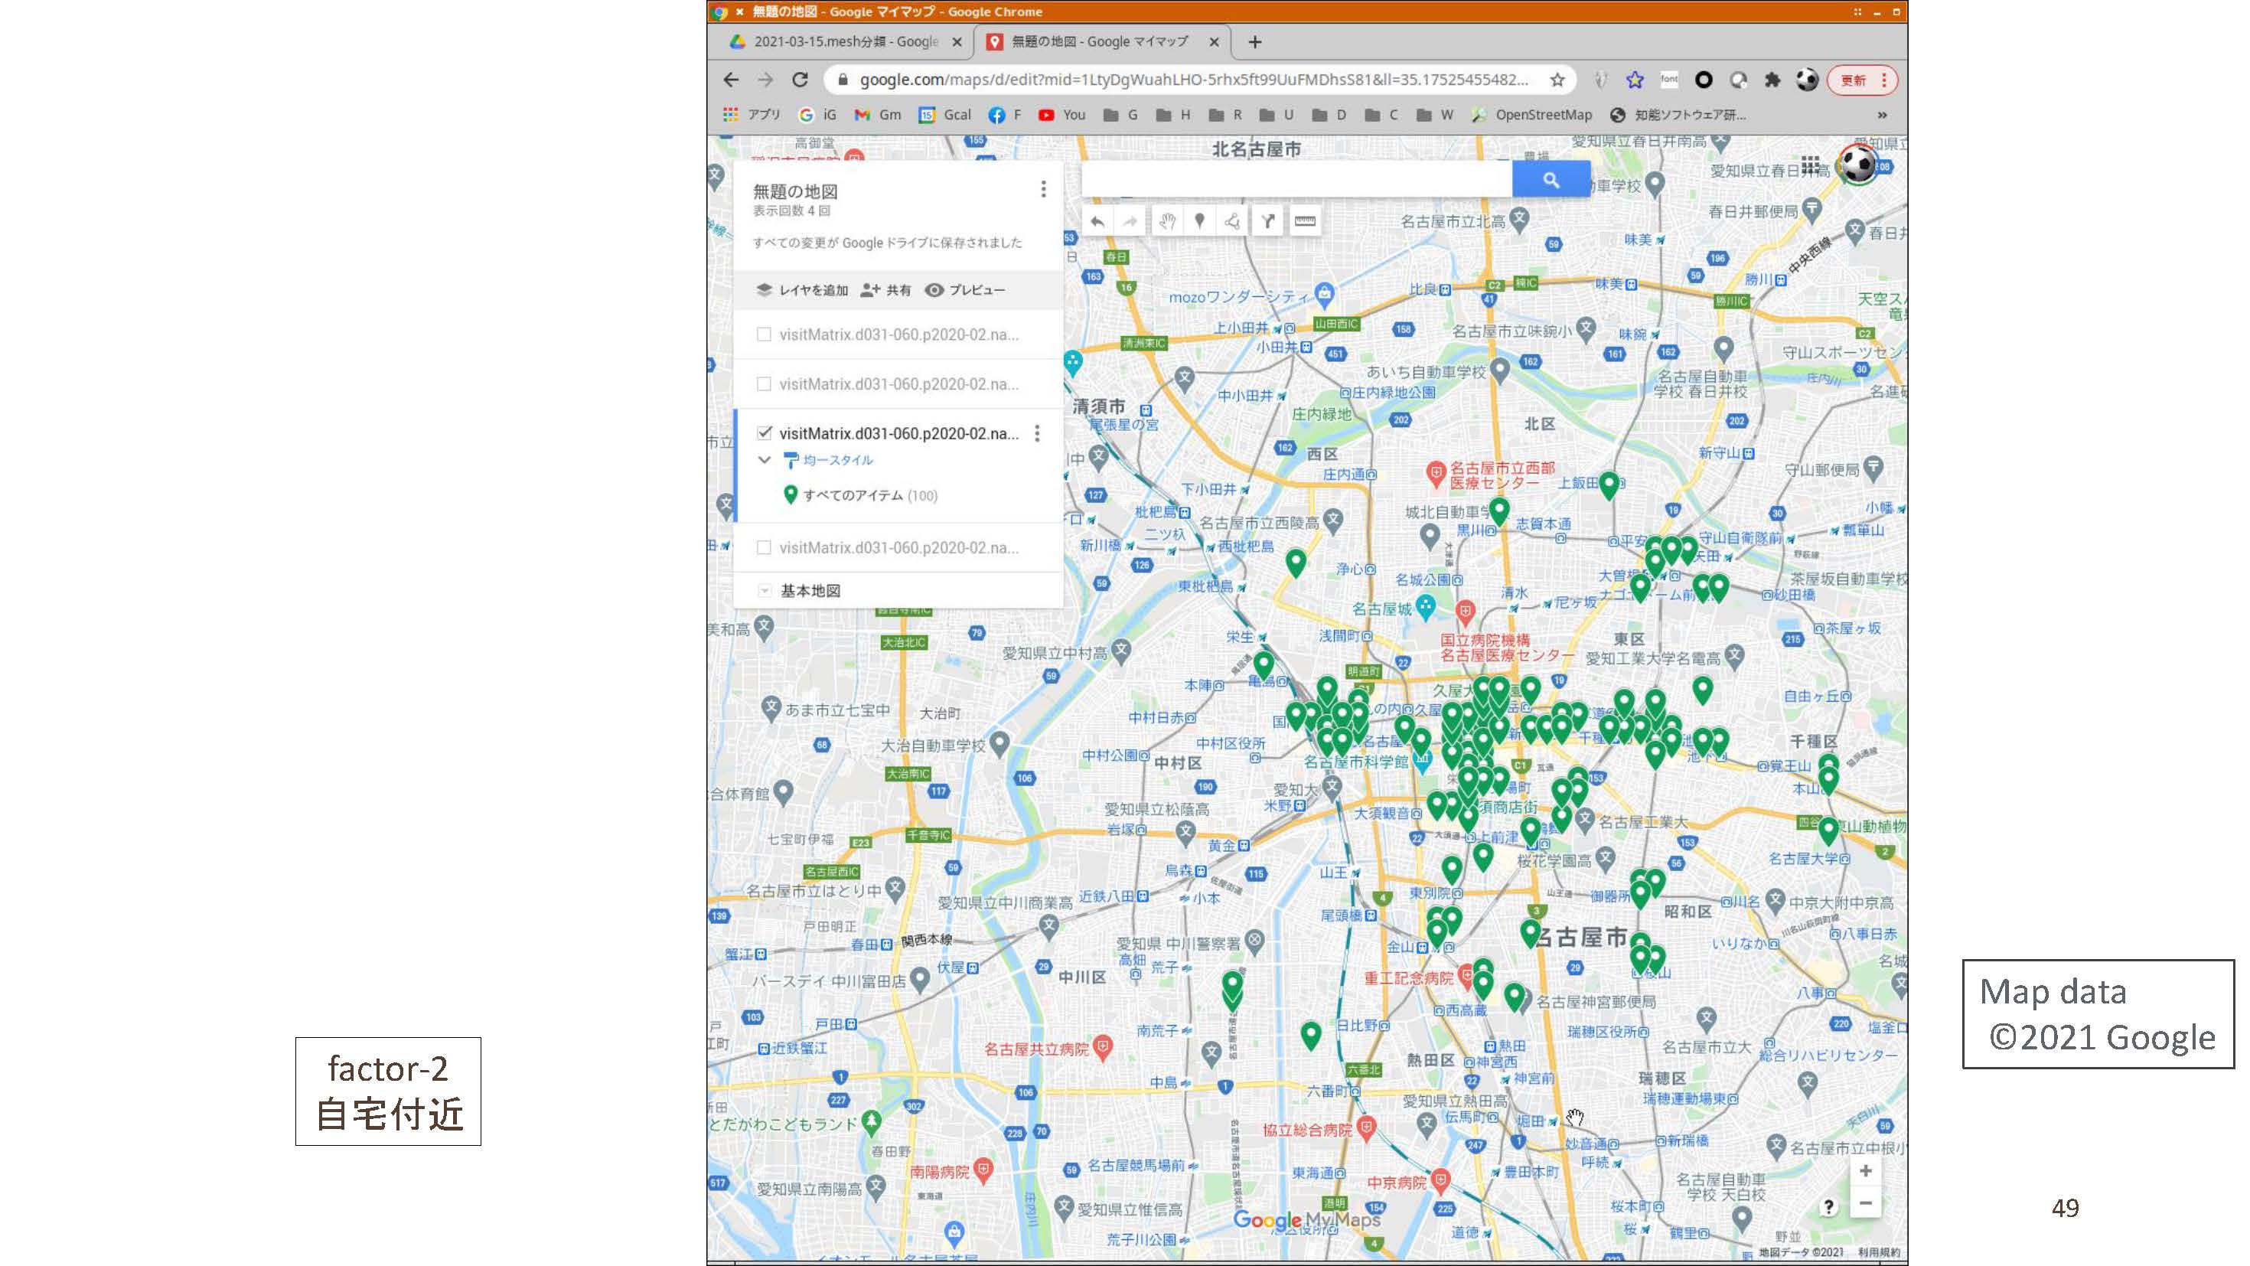Viewport: 2250px width, 1266px height.
Task: Click the map search input field
Action: (x=1296, y=179)
